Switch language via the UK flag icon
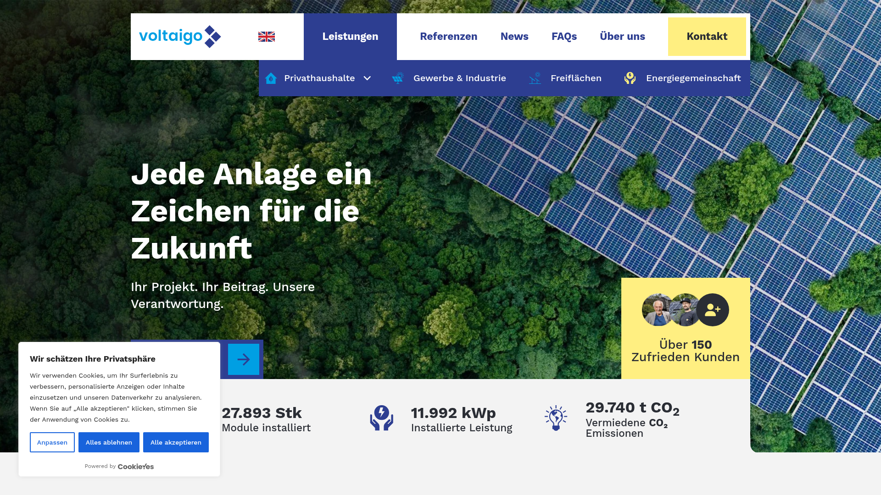The width and height of the screenshot is (881, 495). point(266,37)
